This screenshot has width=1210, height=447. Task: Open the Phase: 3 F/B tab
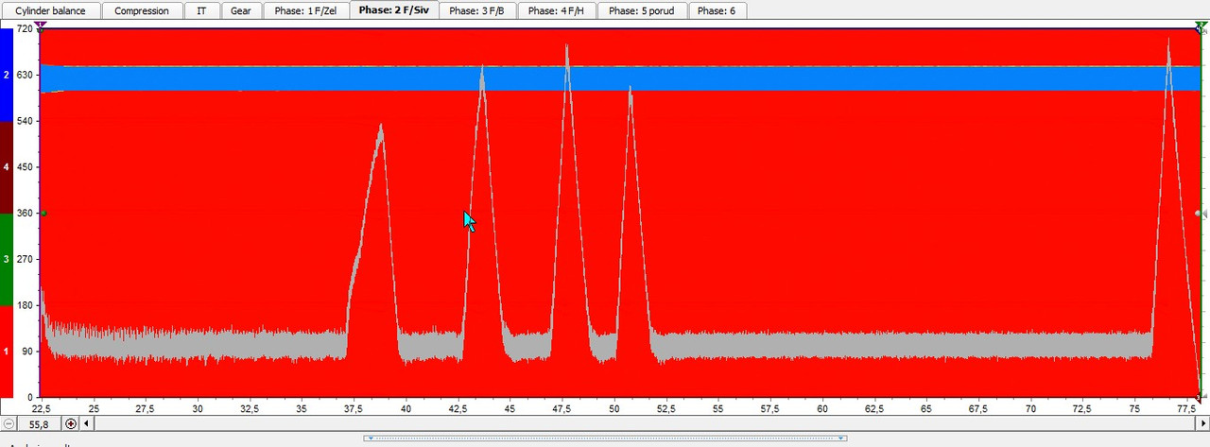477,11
